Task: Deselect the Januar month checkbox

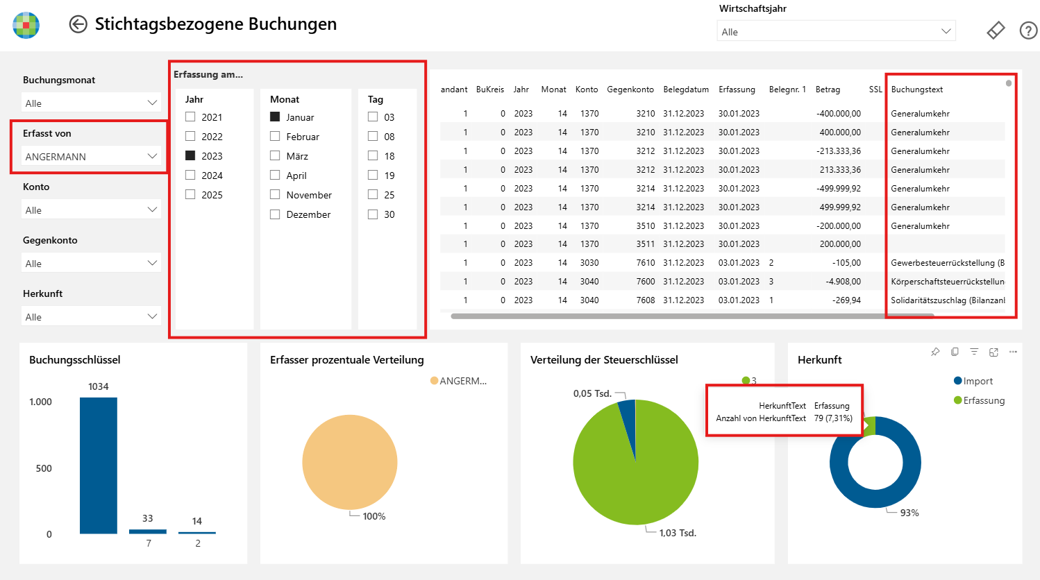Action: (275, 117)
